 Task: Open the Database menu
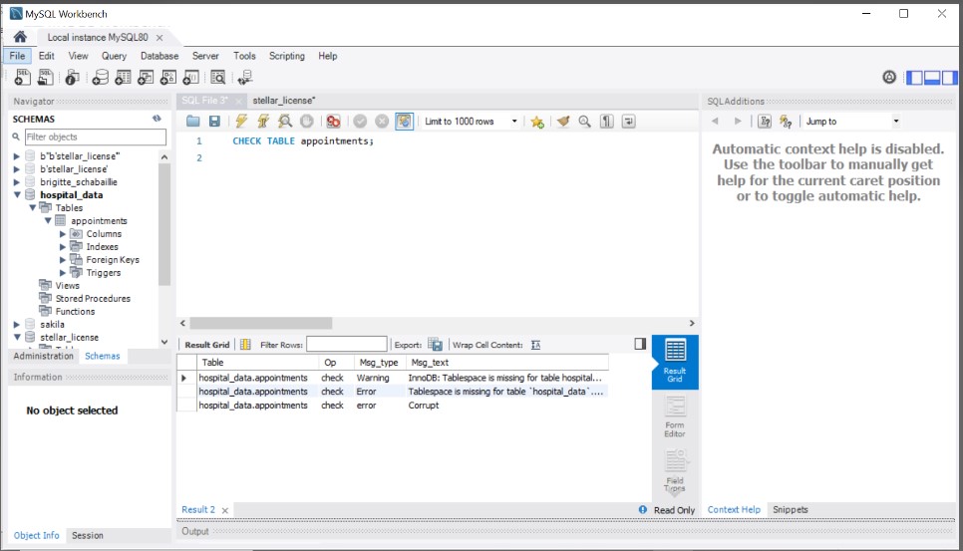[x=160, y=56]
